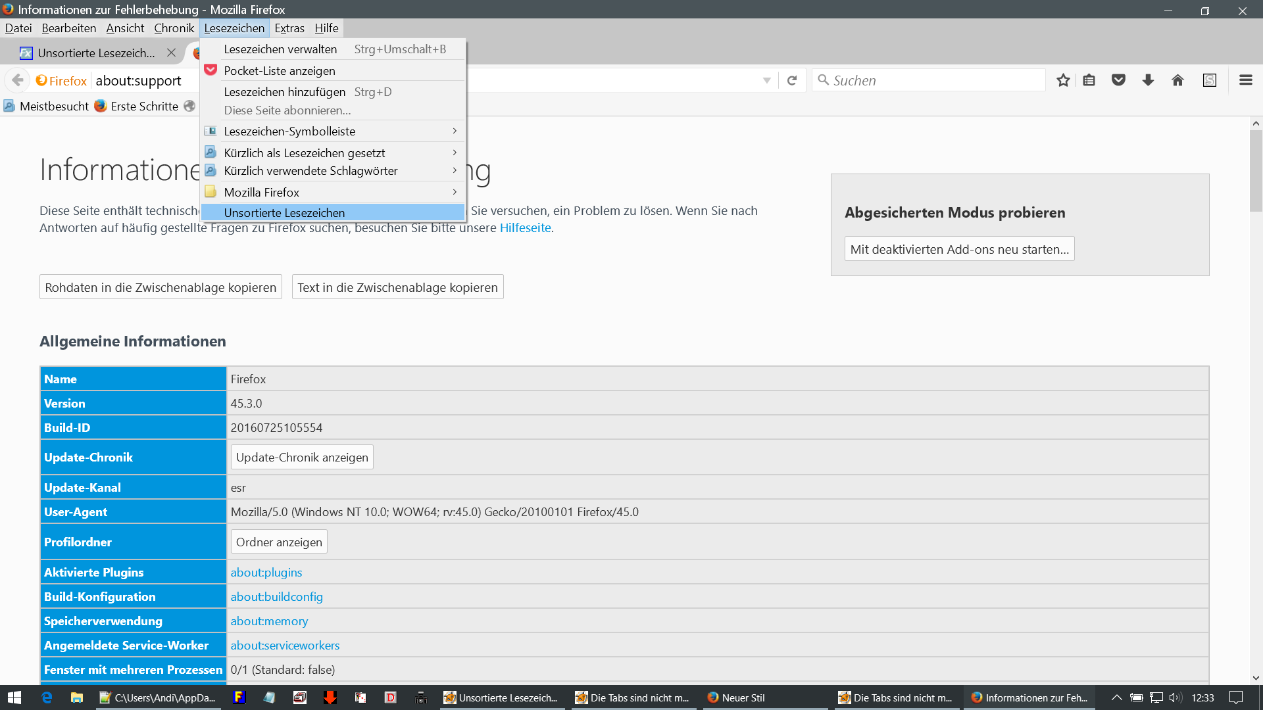Open Microsoft Edge from taskbar
Image resolution: width=1263 pixels, height=710 pixels.
[x=47, y=698]
